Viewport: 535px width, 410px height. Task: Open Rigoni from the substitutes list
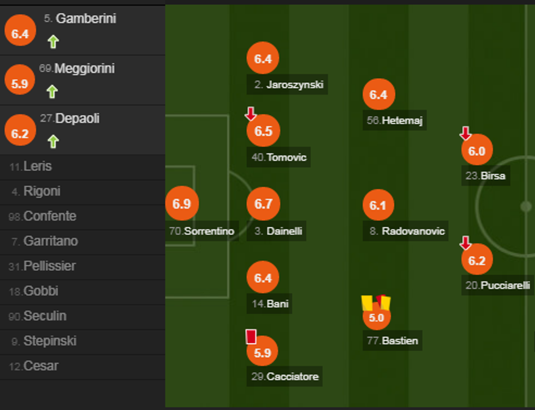(41, 192)
